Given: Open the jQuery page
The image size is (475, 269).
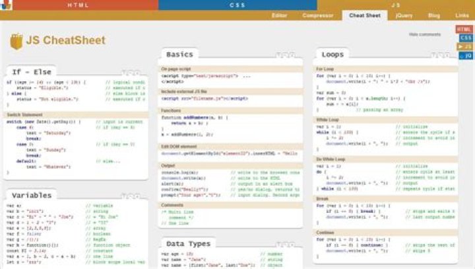Looking at the screenshot, I should coord(404,15).
